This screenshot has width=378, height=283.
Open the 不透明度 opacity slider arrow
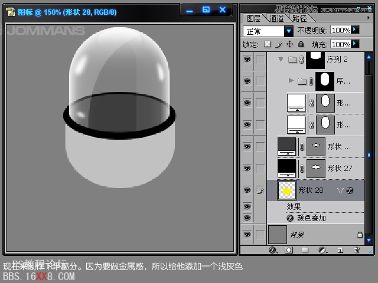(356, 30)
